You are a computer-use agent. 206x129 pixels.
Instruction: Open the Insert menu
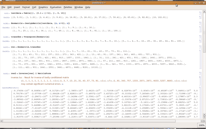coord(17,7)
